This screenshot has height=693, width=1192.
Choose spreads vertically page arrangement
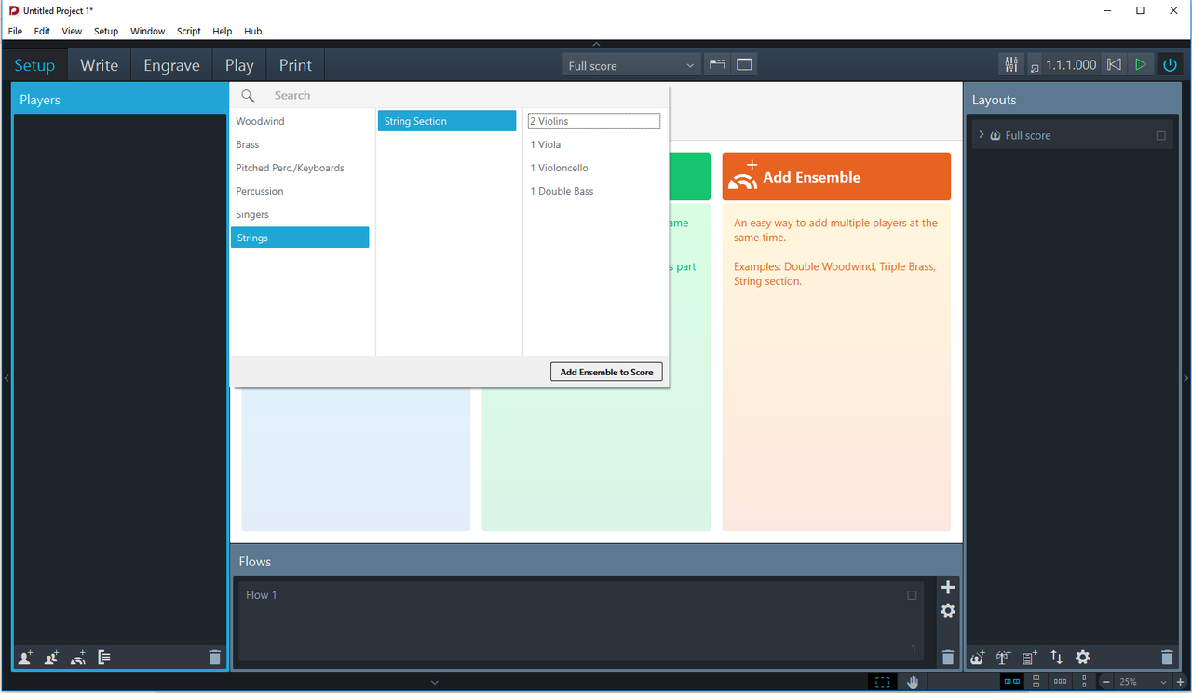point(1036,682)
